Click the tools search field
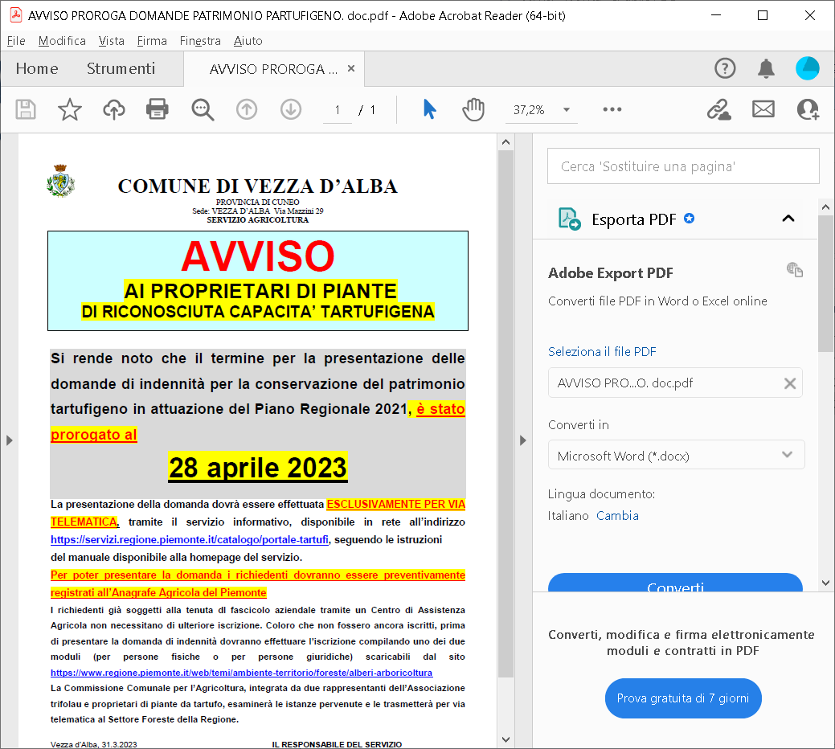 (683, 166)
